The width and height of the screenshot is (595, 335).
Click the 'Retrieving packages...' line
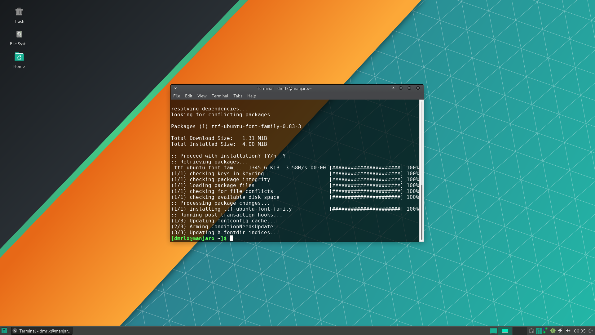pyautogui.click(x=210, y=162)
